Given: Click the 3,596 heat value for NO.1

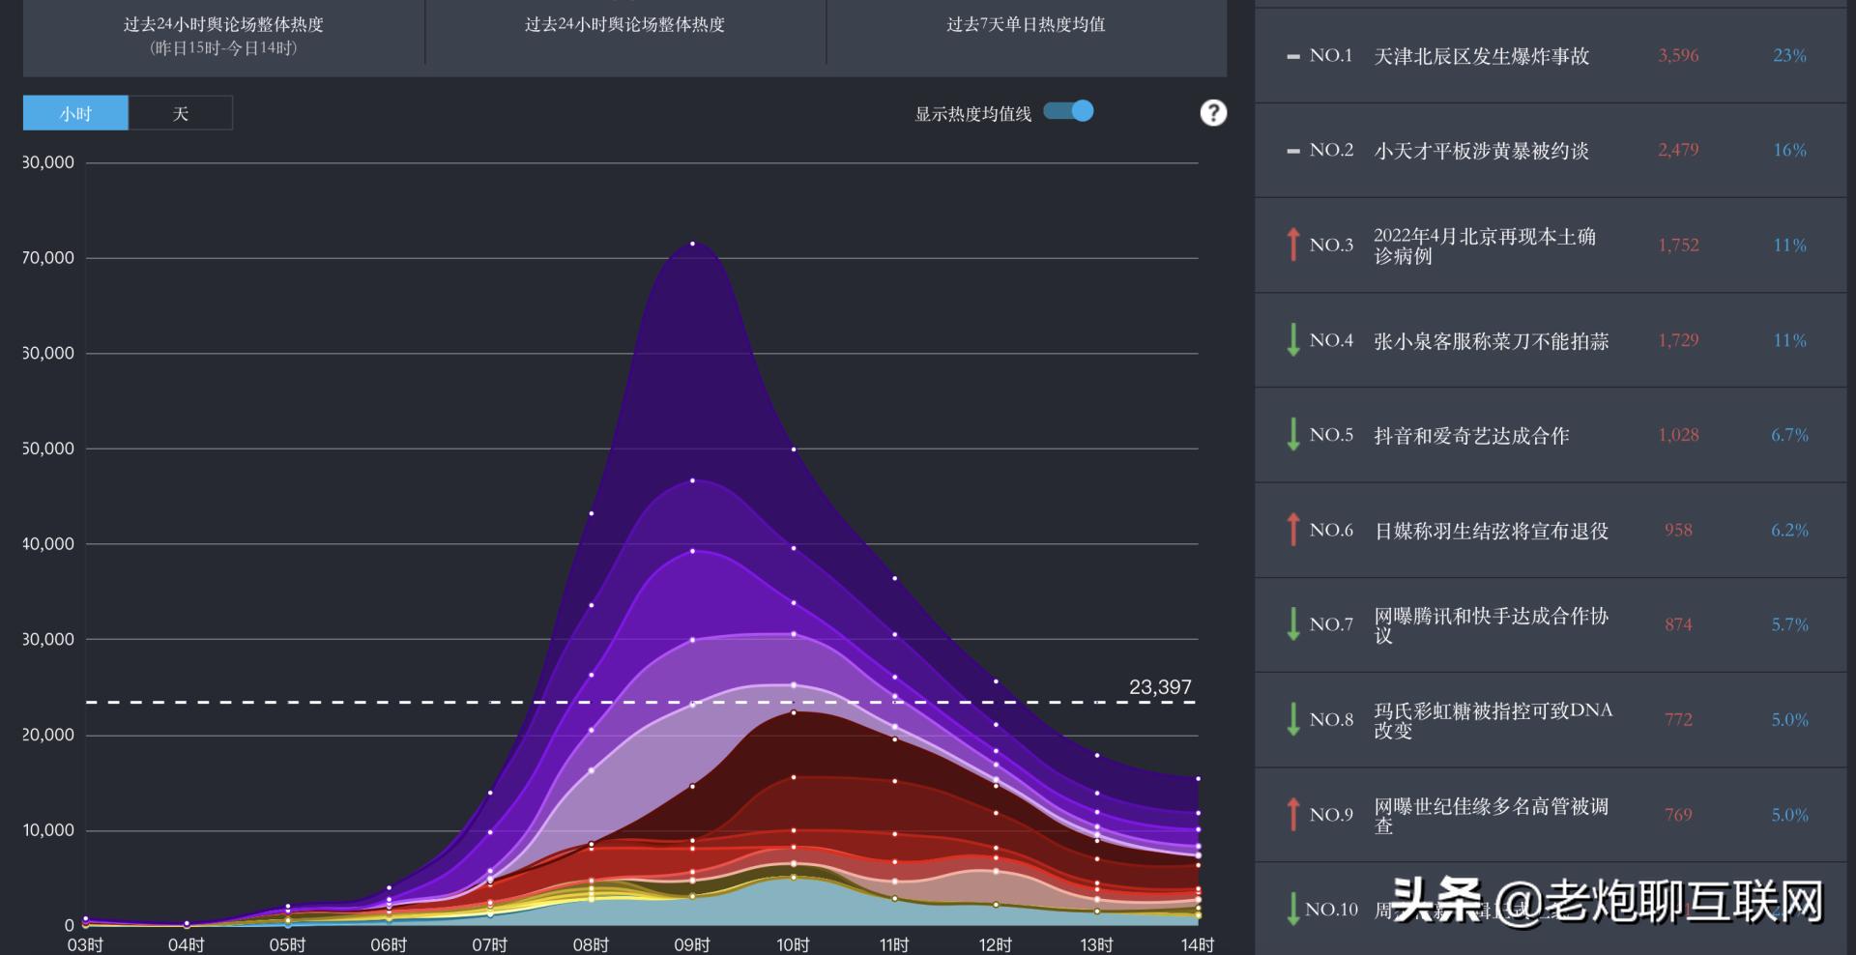Looking at the screenshot, I should point(1678,56).
